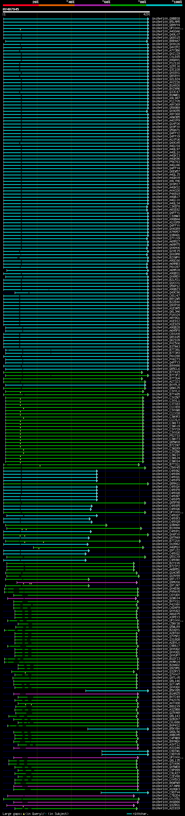Open hit UniRef100_O19962
Screen dimensions: 185x816
[x=166, y=544]
